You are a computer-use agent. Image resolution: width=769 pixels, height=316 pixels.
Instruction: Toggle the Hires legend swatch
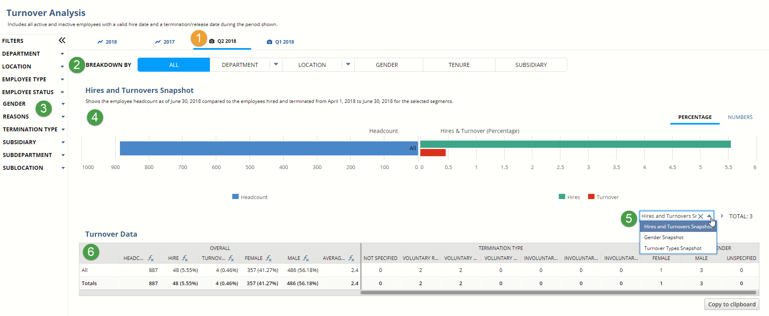pos(562,197)
